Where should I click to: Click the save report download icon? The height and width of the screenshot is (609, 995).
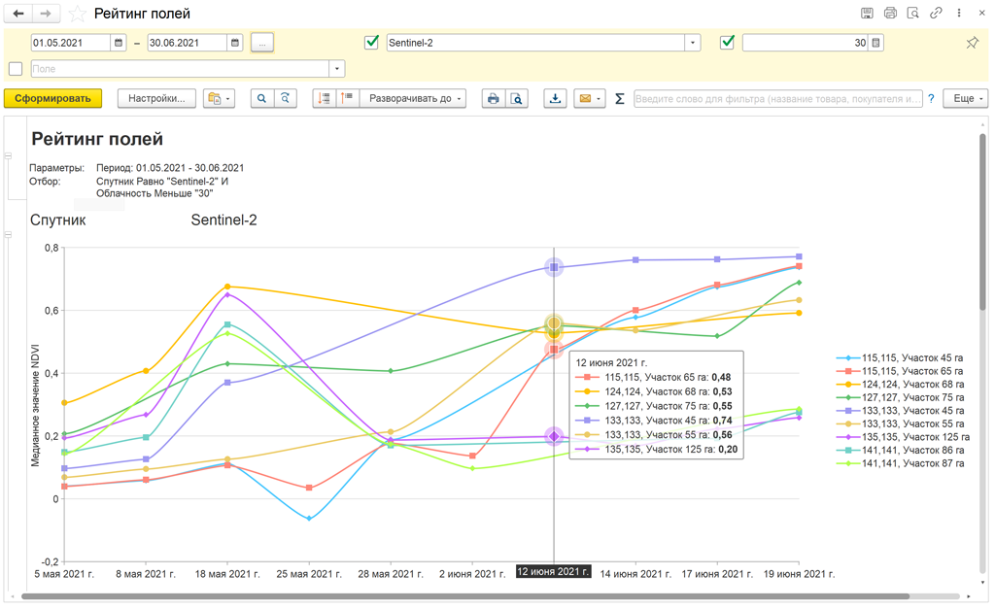click(555, 98)
